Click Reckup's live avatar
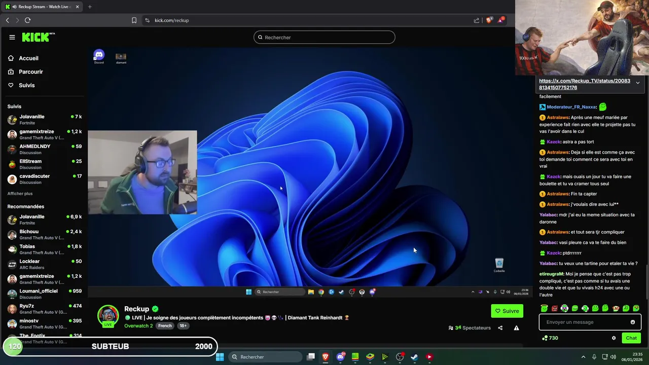Screen dimensions: 649x365 tap(108, 316)
